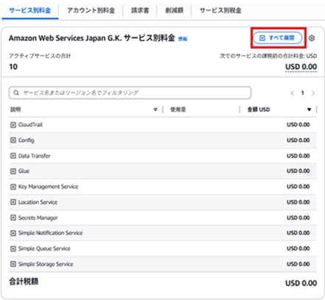Click the Simple Queue Service USD 0.00 amount

tap(298, 249)
